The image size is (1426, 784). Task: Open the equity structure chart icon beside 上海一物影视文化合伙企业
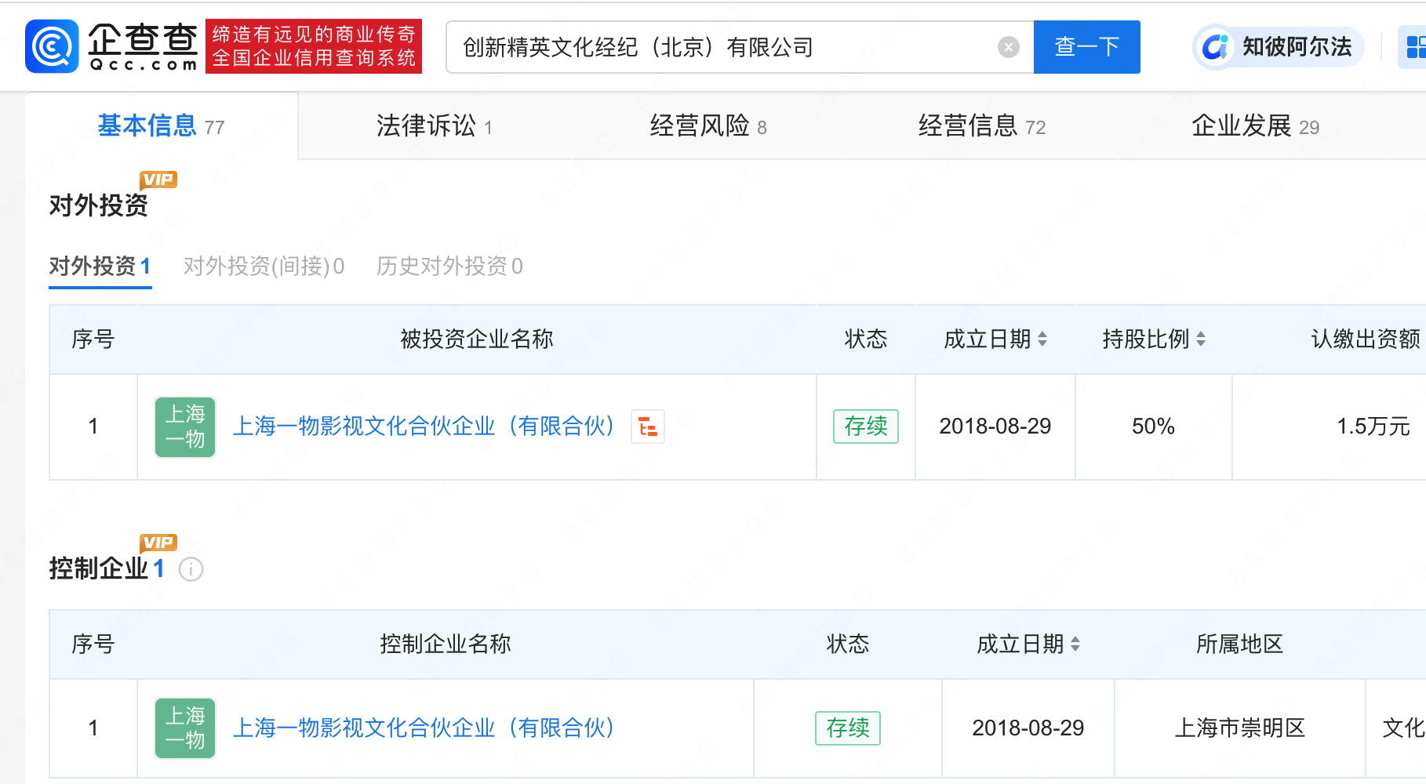(648, 426)
